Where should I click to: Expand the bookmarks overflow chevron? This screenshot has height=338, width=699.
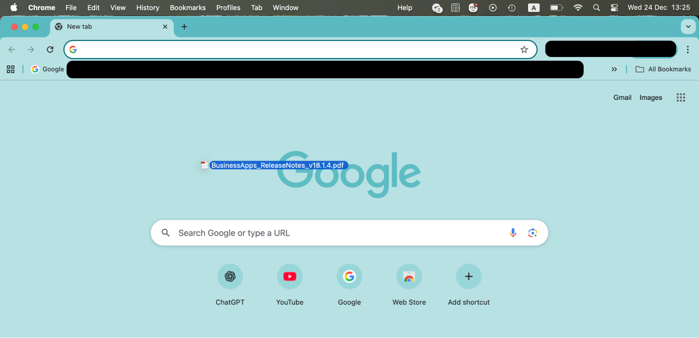pyautogui.click(x=614, y=69)
